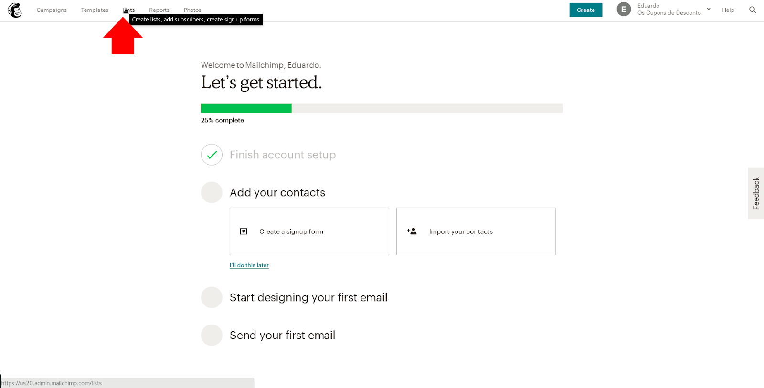Screen dimensions: 764x388
Task: Open the Eduardo account name menu
Action: tap(648, 6)
